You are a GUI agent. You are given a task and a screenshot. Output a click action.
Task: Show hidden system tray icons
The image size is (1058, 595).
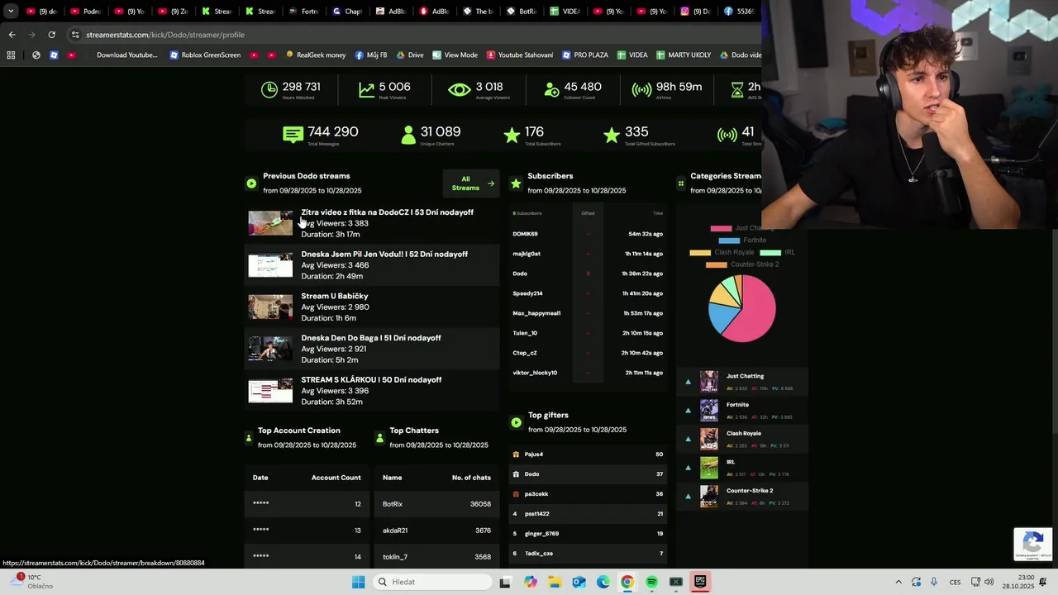tap(898, 582)
